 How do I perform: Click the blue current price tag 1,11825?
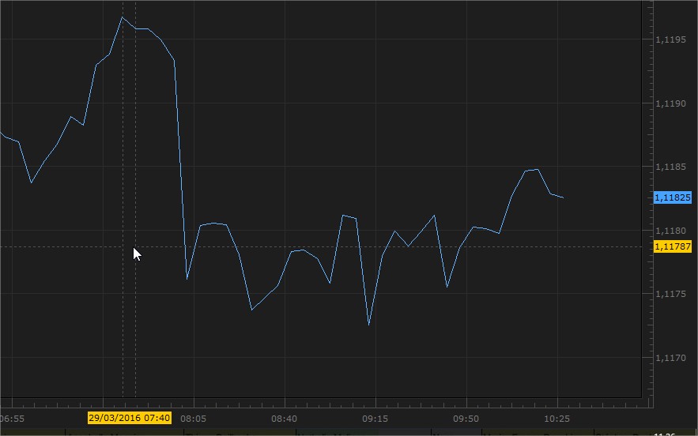pyautogui.click(x=672, y=197)
